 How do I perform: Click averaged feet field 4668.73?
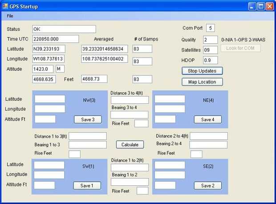click(x=94, y=79)
